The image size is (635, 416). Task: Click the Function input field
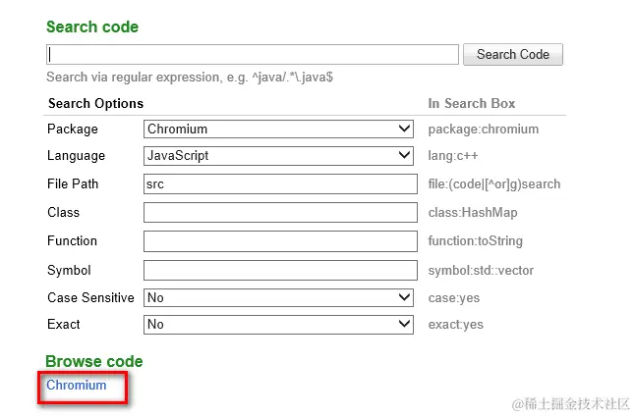coord(280,241)
